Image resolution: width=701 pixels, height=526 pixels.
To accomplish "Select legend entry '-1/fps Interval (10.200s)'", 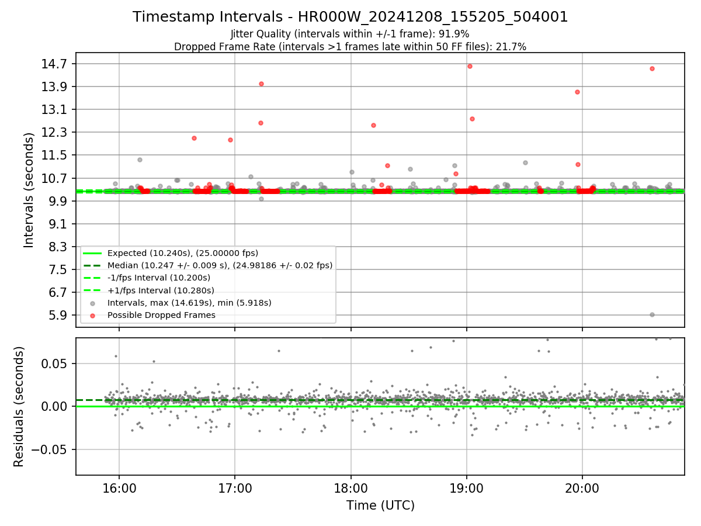I will [159, 278].
